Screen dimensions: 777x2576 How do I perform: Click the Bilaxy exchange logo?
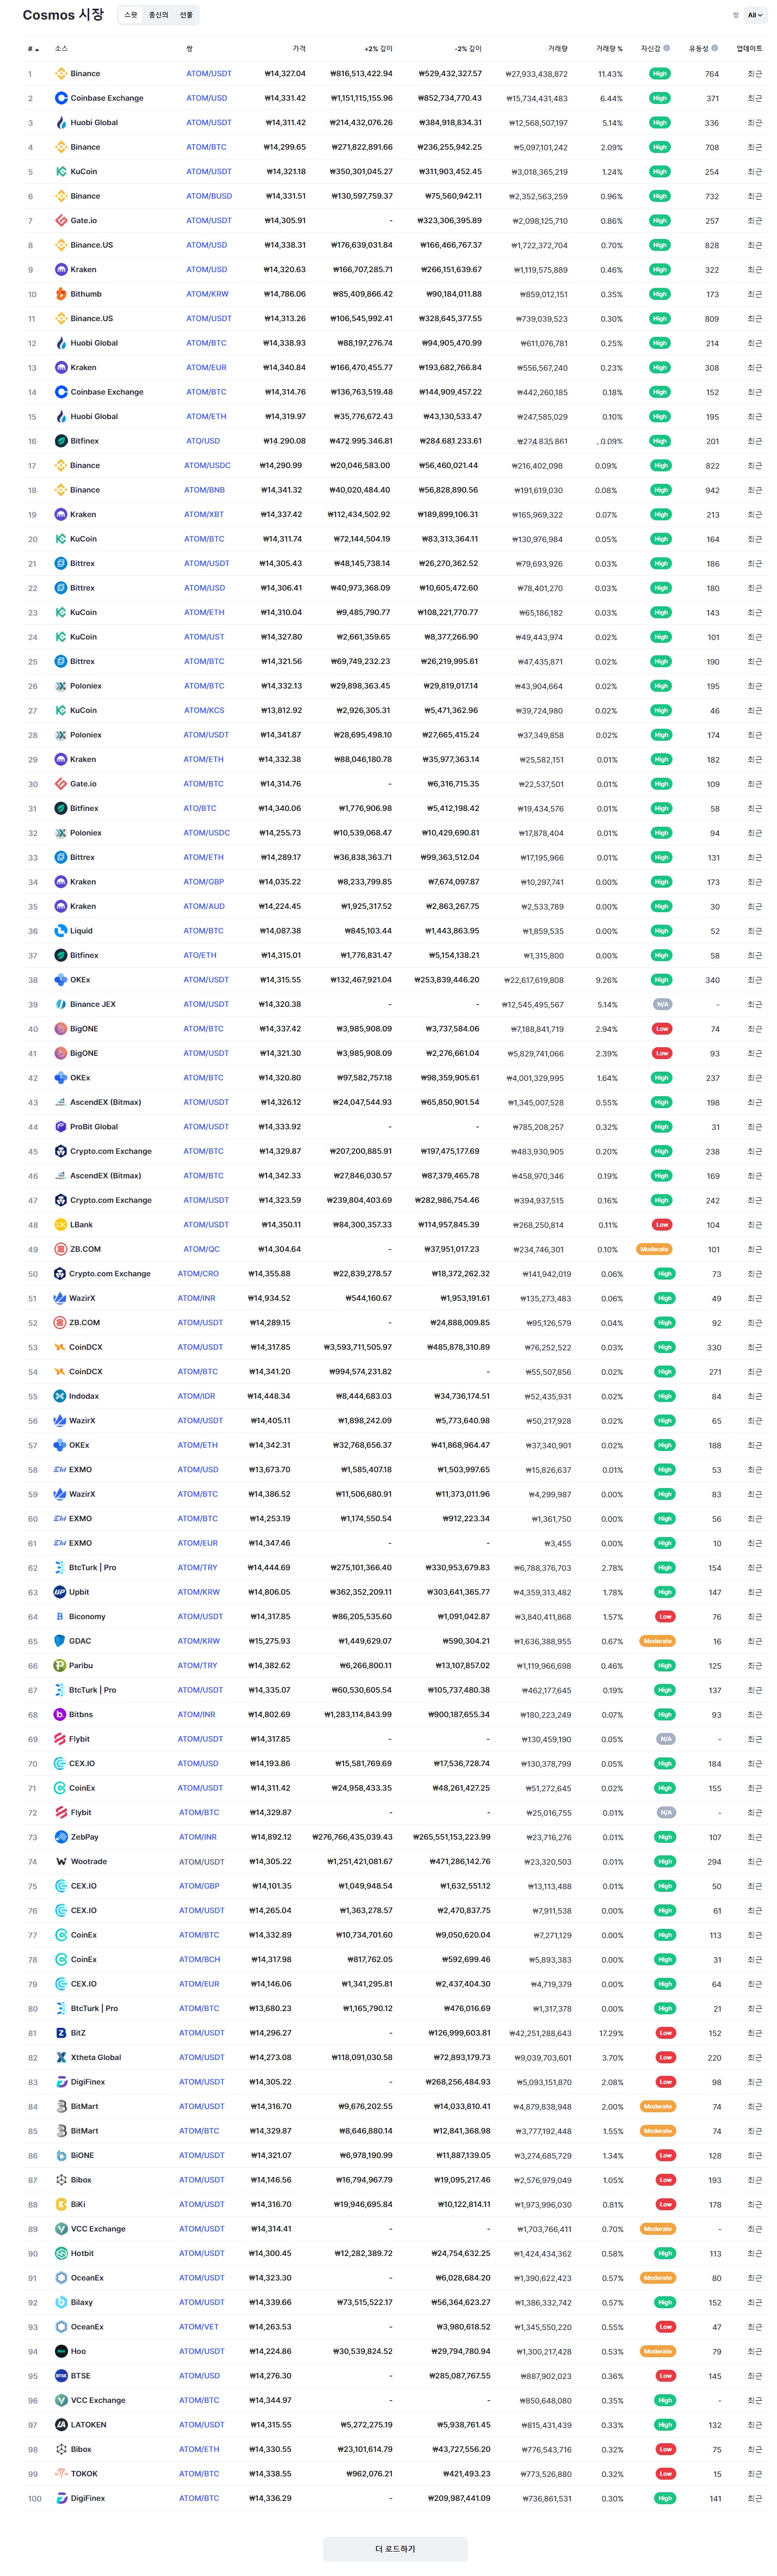click(61, 2303)
